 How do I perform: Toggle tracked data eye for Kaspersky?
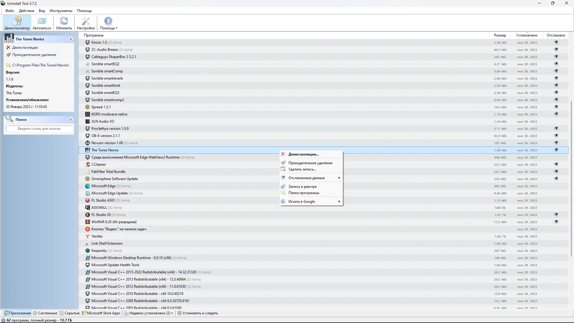point(556,250)
